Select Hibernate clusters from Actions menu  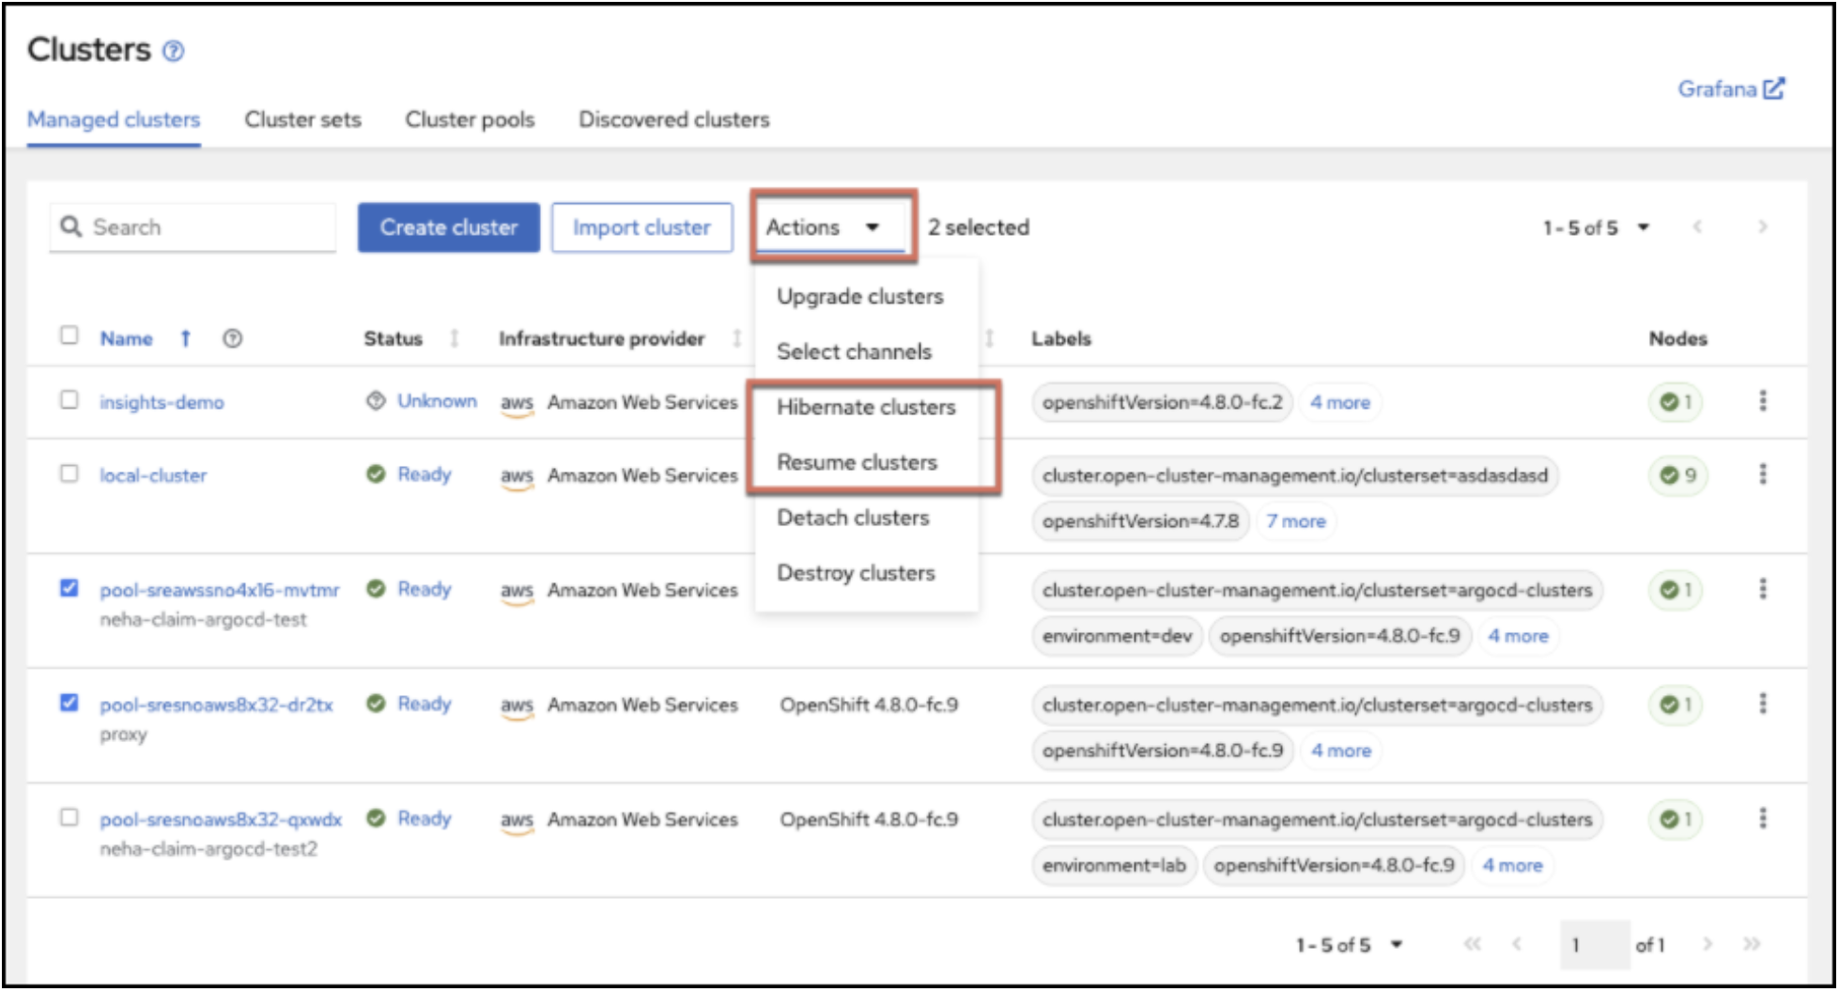click(865, 408)
